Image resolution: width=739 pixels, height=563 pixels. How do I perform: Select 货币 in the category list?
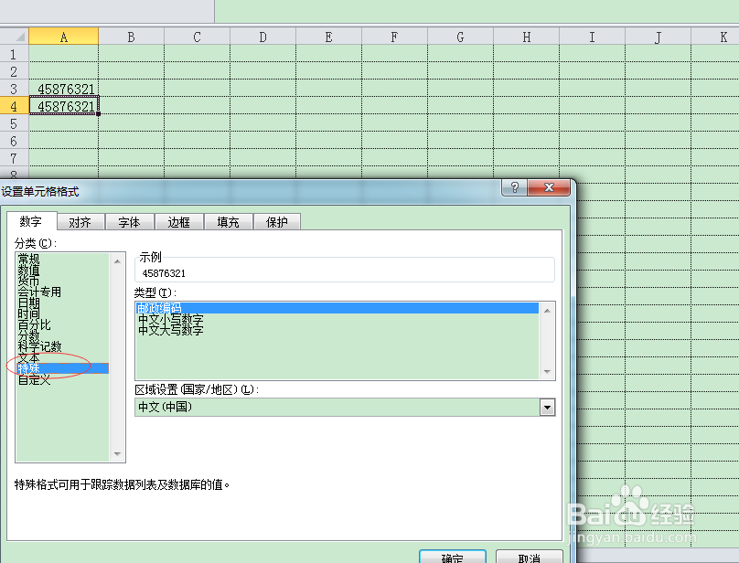point(63,281)
